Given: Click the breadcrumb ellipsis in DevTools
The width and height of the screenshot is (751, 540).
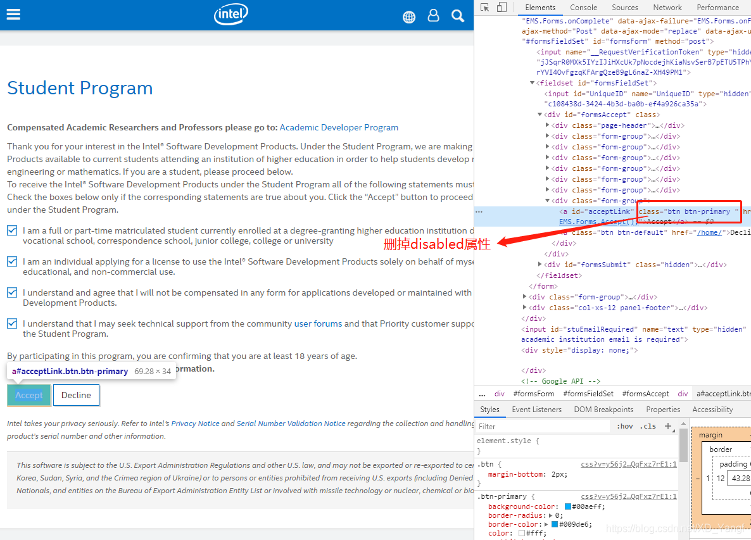Looking at the screenshot, I should pos(483,394).
